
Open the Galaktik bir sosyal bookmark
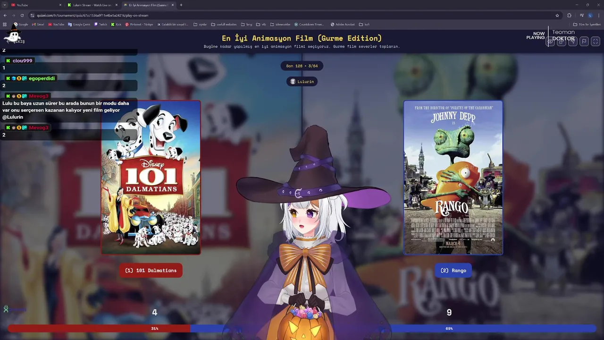(173, 24)
